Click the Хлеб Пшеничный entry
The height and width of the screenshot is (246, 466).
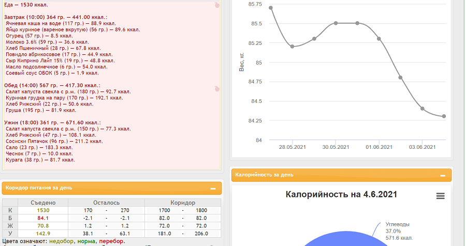point(53,49)
